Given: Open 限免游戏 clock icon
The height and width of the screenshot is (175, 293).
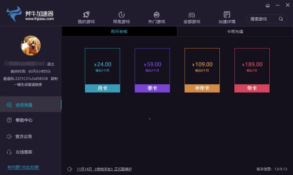Looking at the screenshot, I should (122, 14).
